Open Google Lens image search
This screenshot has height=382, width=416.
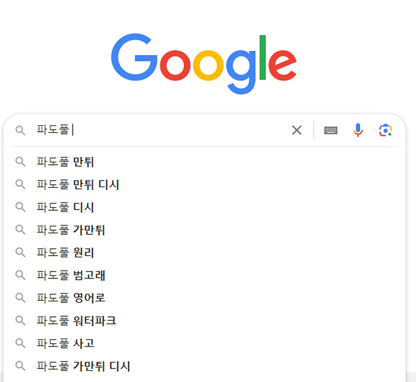click(386, 130)
